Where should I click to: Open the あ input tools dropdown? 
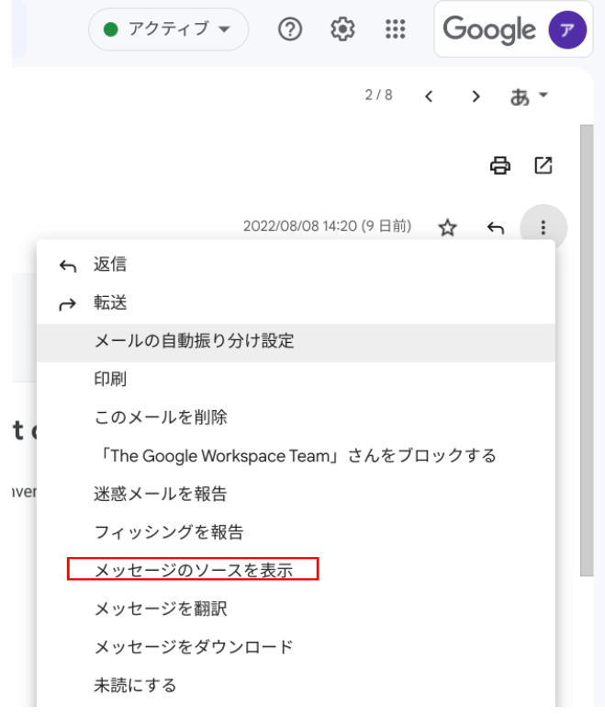(529, 97)
